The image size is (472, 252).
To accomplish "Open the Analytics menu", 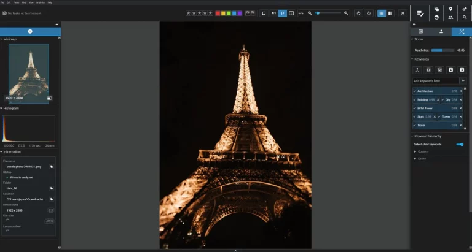I will click(41, 2).
